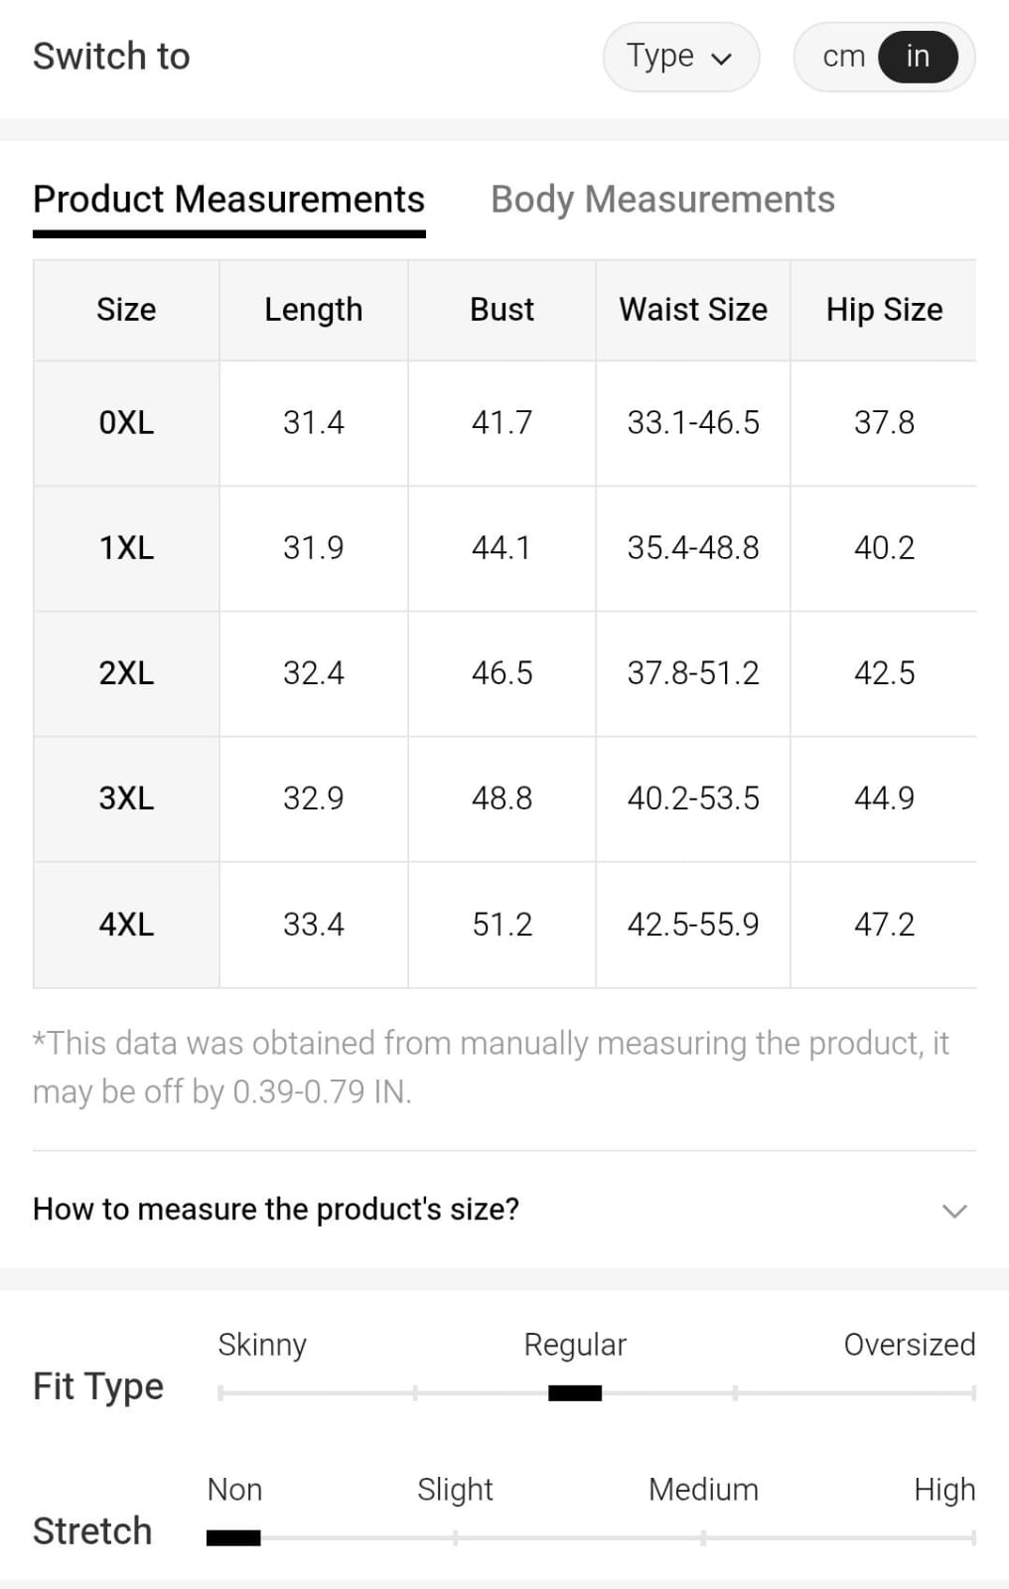Click the Bust column header
The width and height of the screenshot is (1009, 1589).
point(502,310)
